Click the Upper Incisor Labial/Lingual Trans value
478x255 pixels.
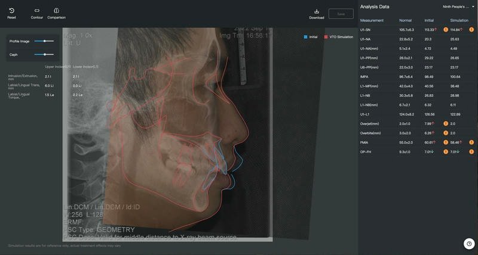48,85
